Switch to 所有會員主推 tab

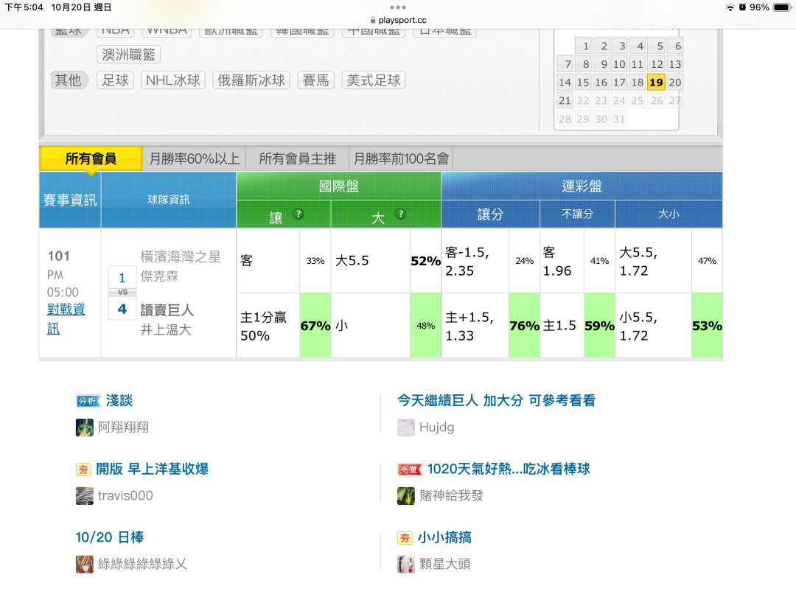(x=298, y=159)
